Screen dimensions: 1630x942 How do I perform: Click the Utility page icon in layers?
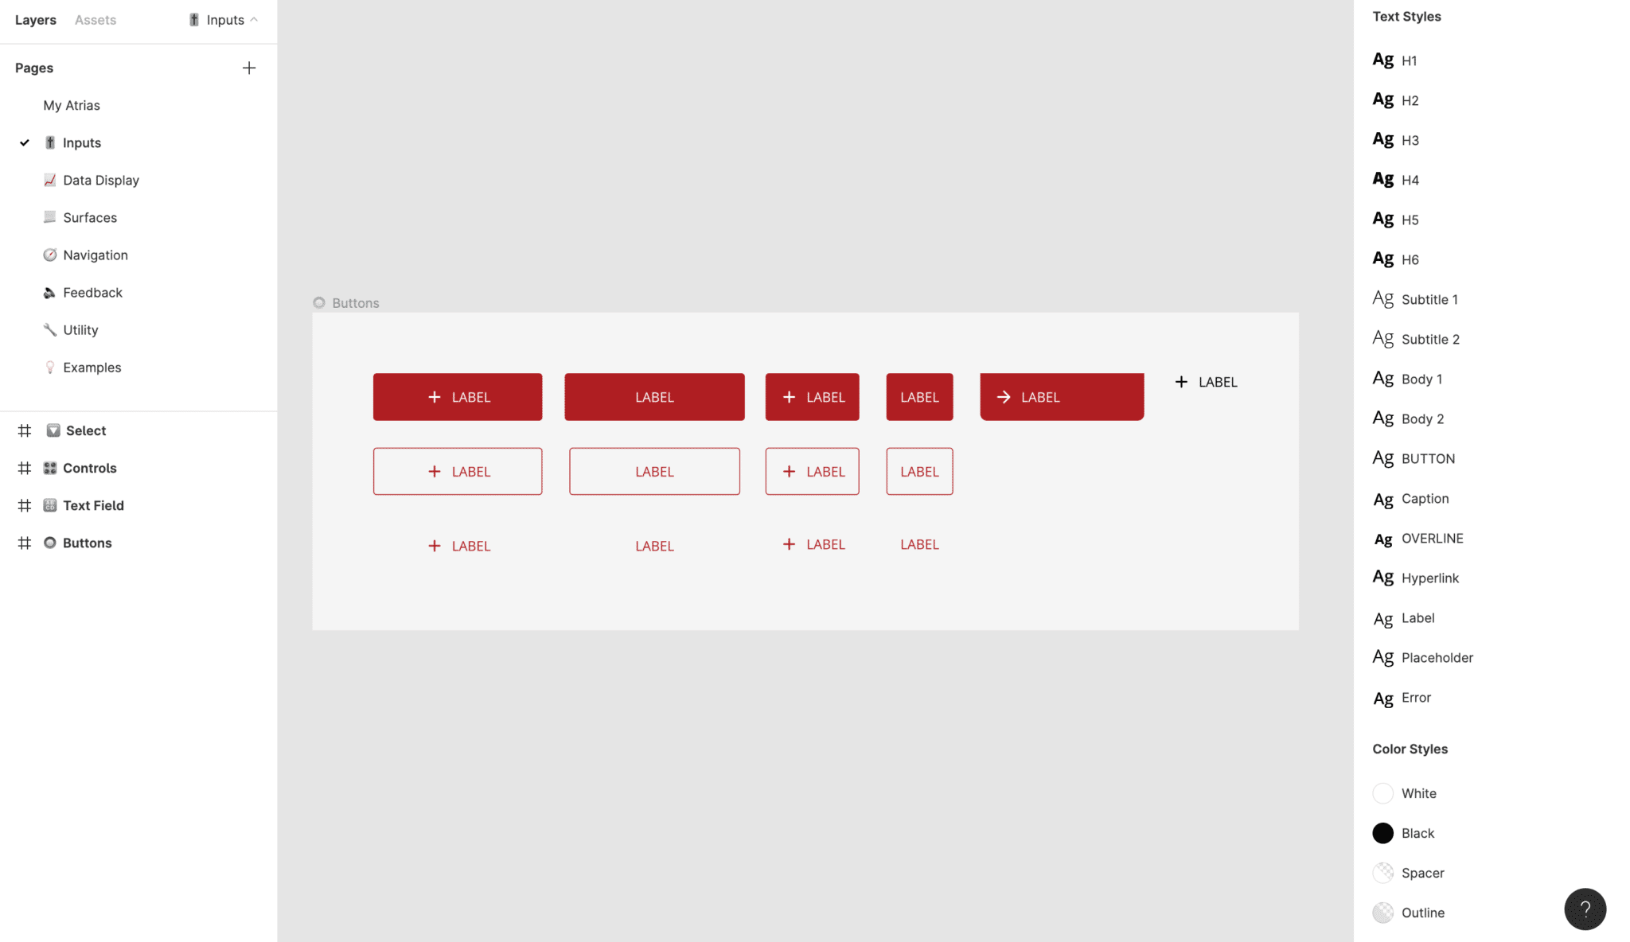click(49, 329)
